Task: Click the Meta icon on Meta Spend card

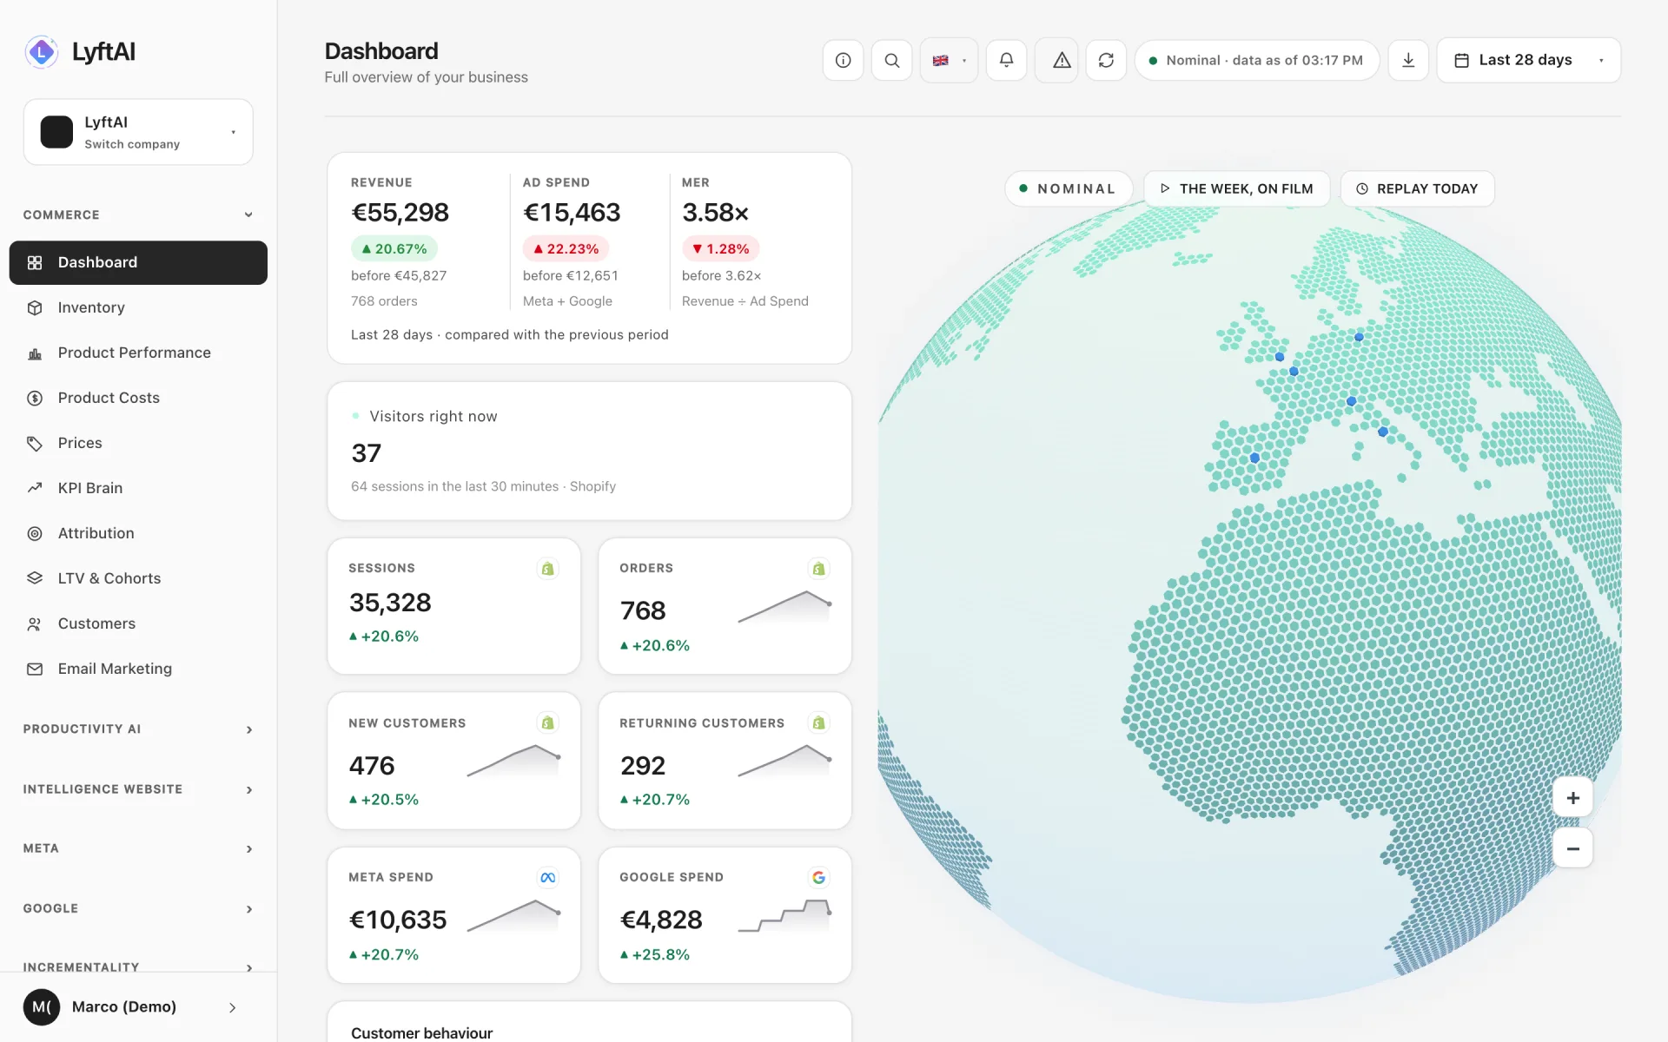Action: click(547, 878)
